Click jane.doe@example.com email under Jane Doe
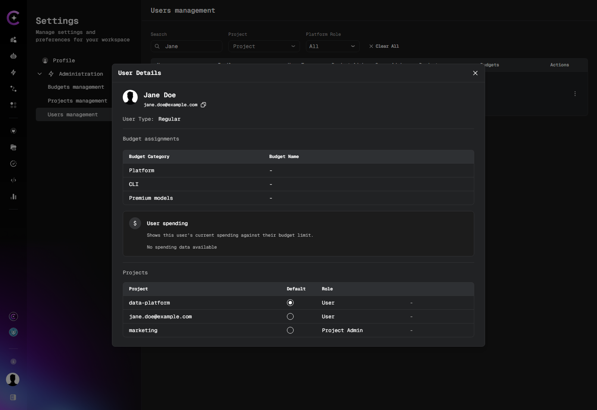This screenshot has width=597, height=410. 171,105
